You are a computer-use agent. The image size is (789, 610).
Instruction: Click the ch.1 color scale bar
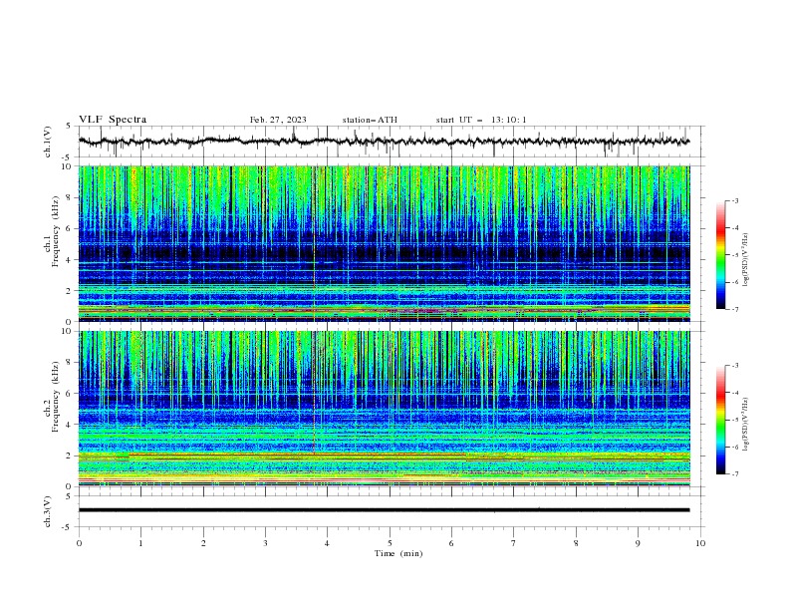point(721,255)
